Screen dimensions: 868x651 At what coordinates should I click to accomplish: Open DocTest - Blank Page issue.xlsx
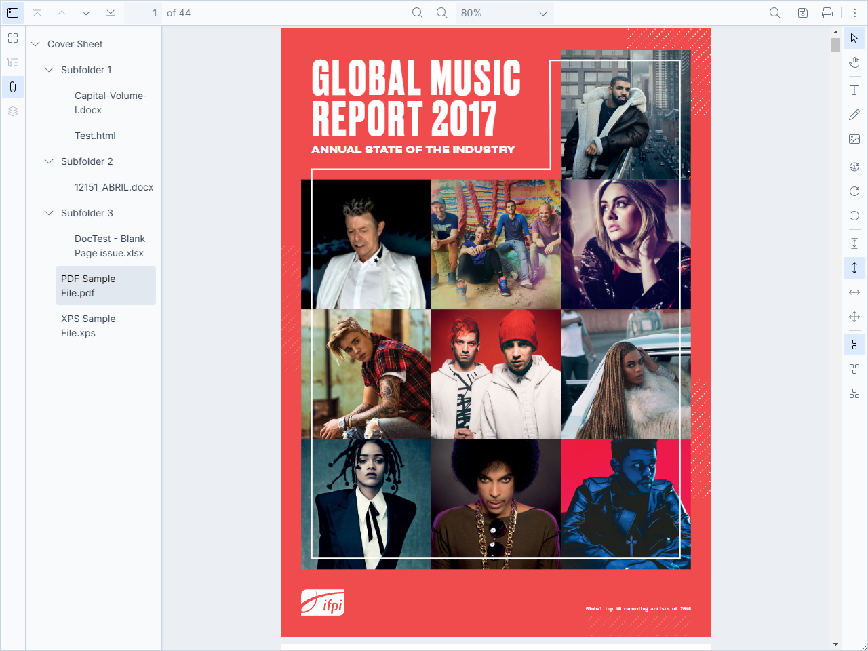(x=109, y=246)
